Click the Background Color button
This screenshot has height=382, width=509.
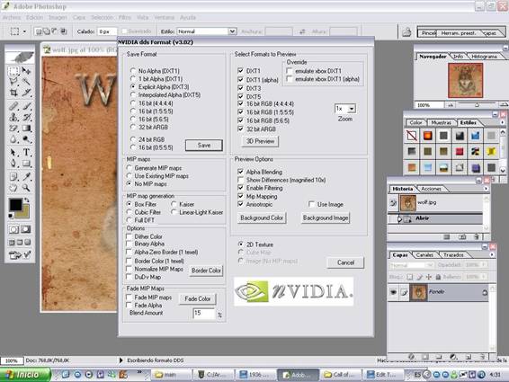pyautogui.click(x=262, y=218)
